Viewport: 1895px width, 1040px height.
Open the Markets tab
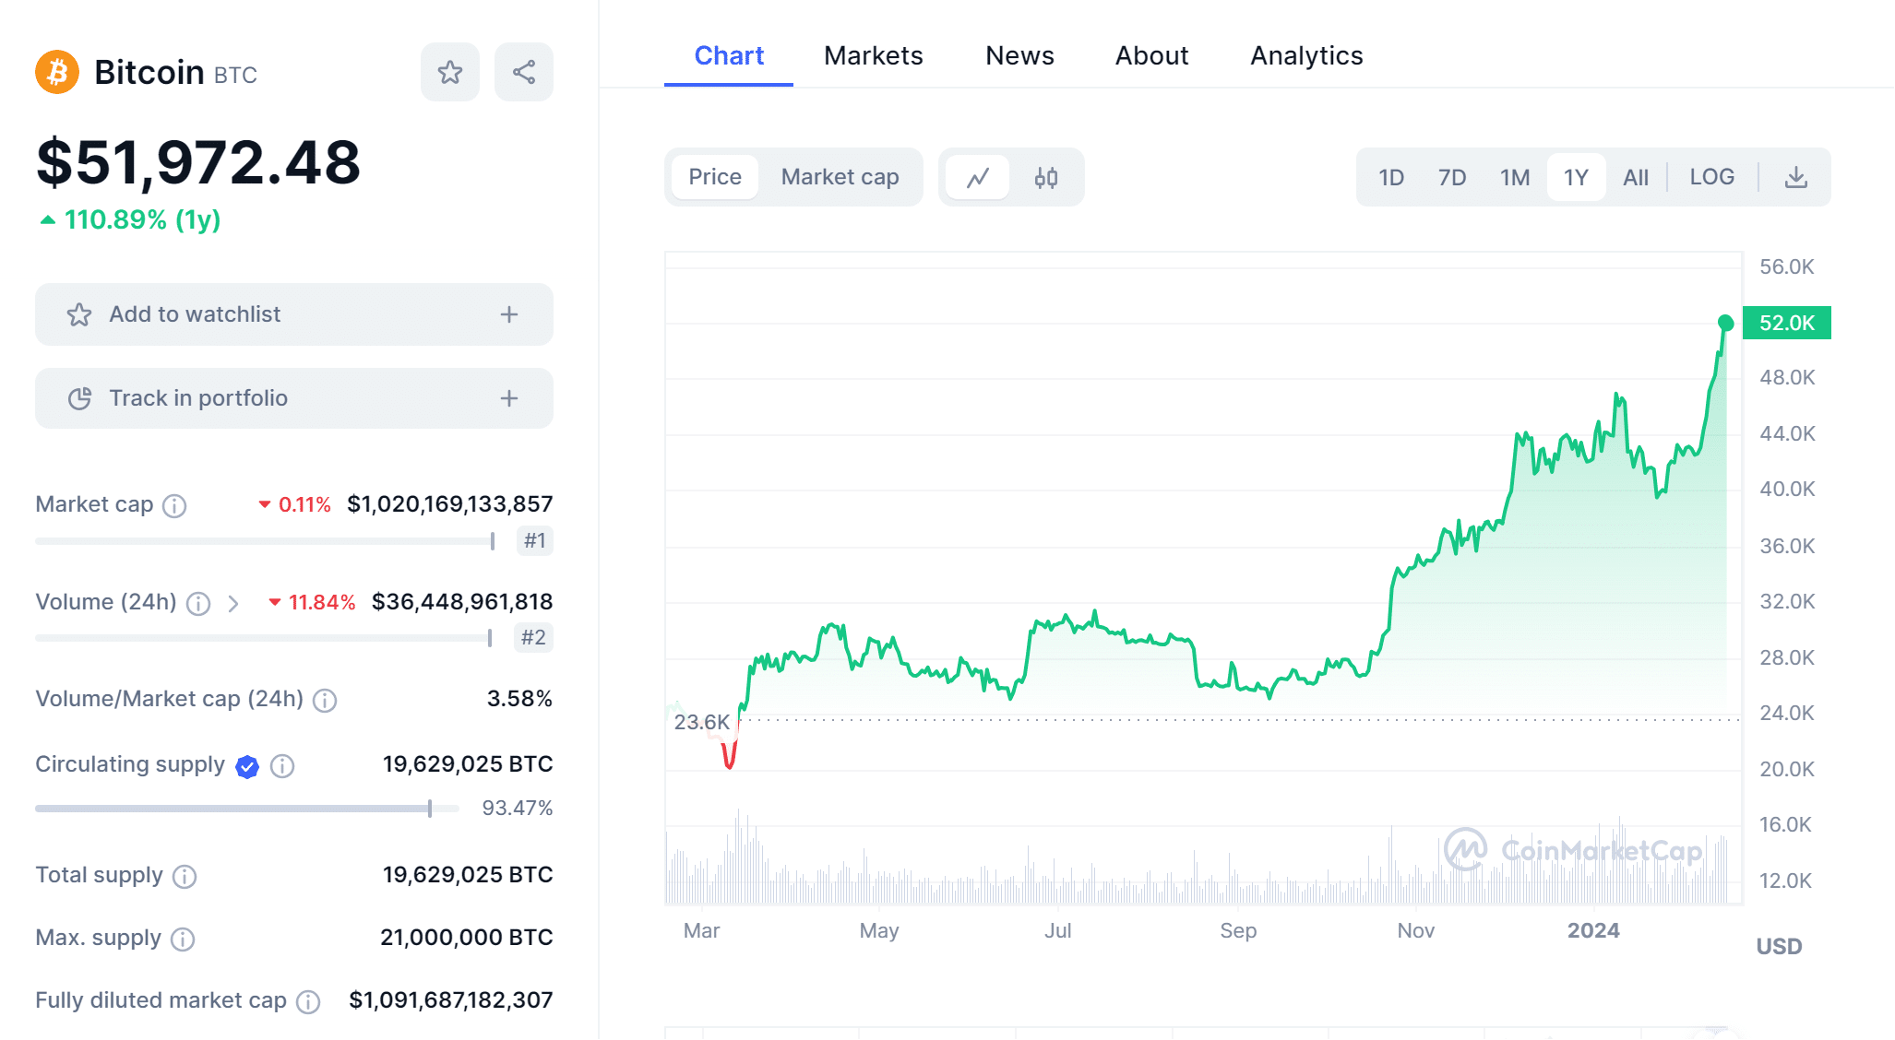(x=873, y=55)
